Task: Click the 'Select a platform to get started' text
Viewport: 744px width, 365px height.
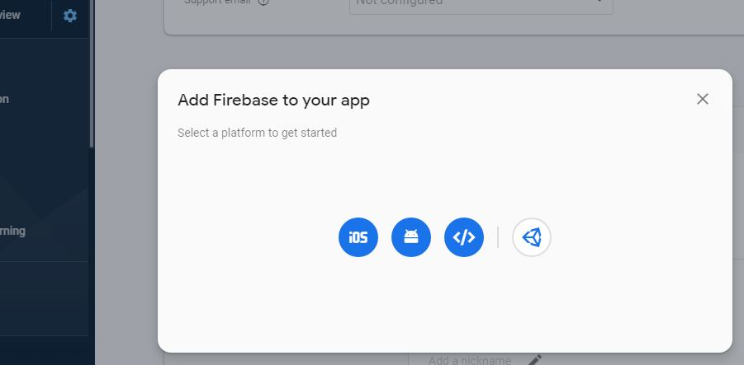Action: coord(257,133)
